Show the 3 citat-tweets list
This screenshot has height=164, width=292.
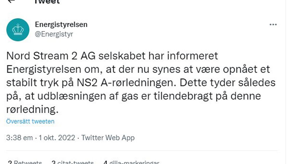tap(72, 162)
